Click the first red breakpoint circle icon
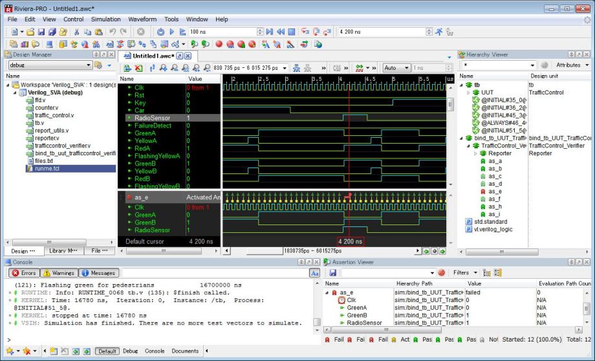Image resolution: width=595 pixels, height=361 pixels. click(219, 45)
